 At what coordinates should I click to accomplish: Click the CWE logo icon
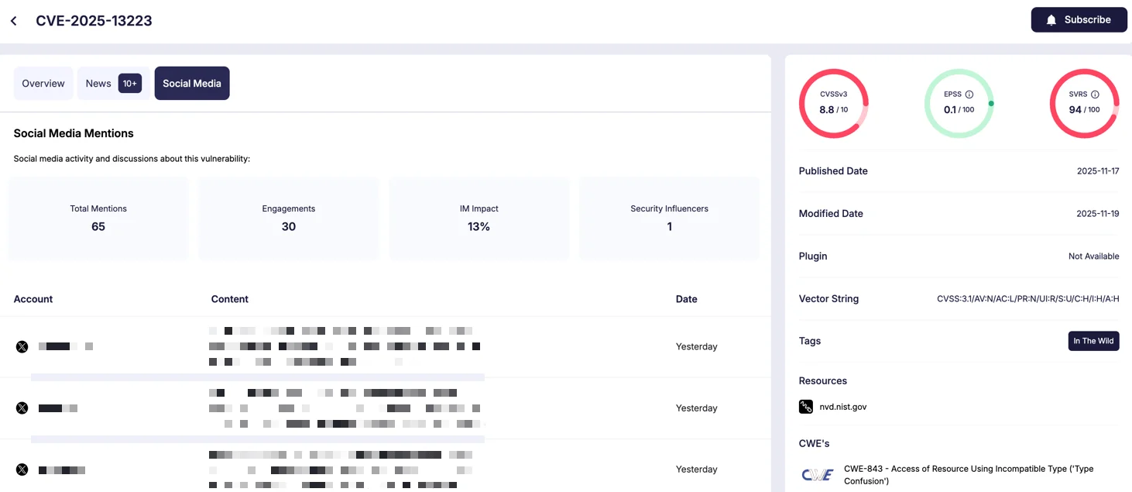(x=818, y=475)
